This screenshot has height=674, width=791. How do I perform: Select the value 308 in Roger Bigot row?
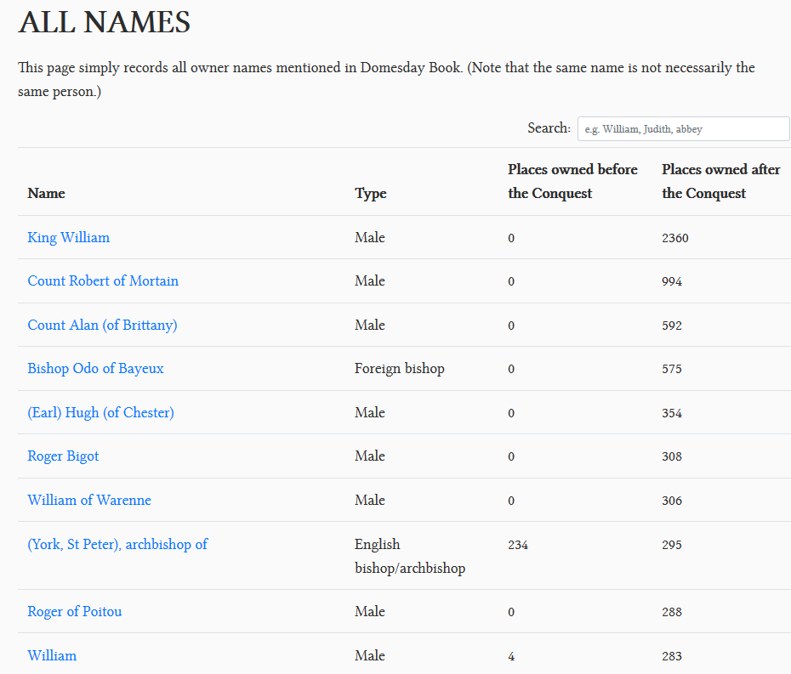click(x=672, y=456)
